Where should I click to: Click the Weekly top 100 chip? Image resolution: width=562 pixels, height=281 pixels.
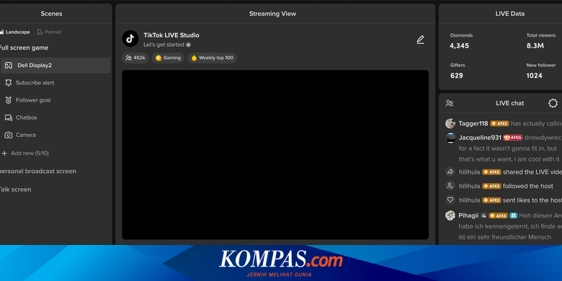click(212, 58)
